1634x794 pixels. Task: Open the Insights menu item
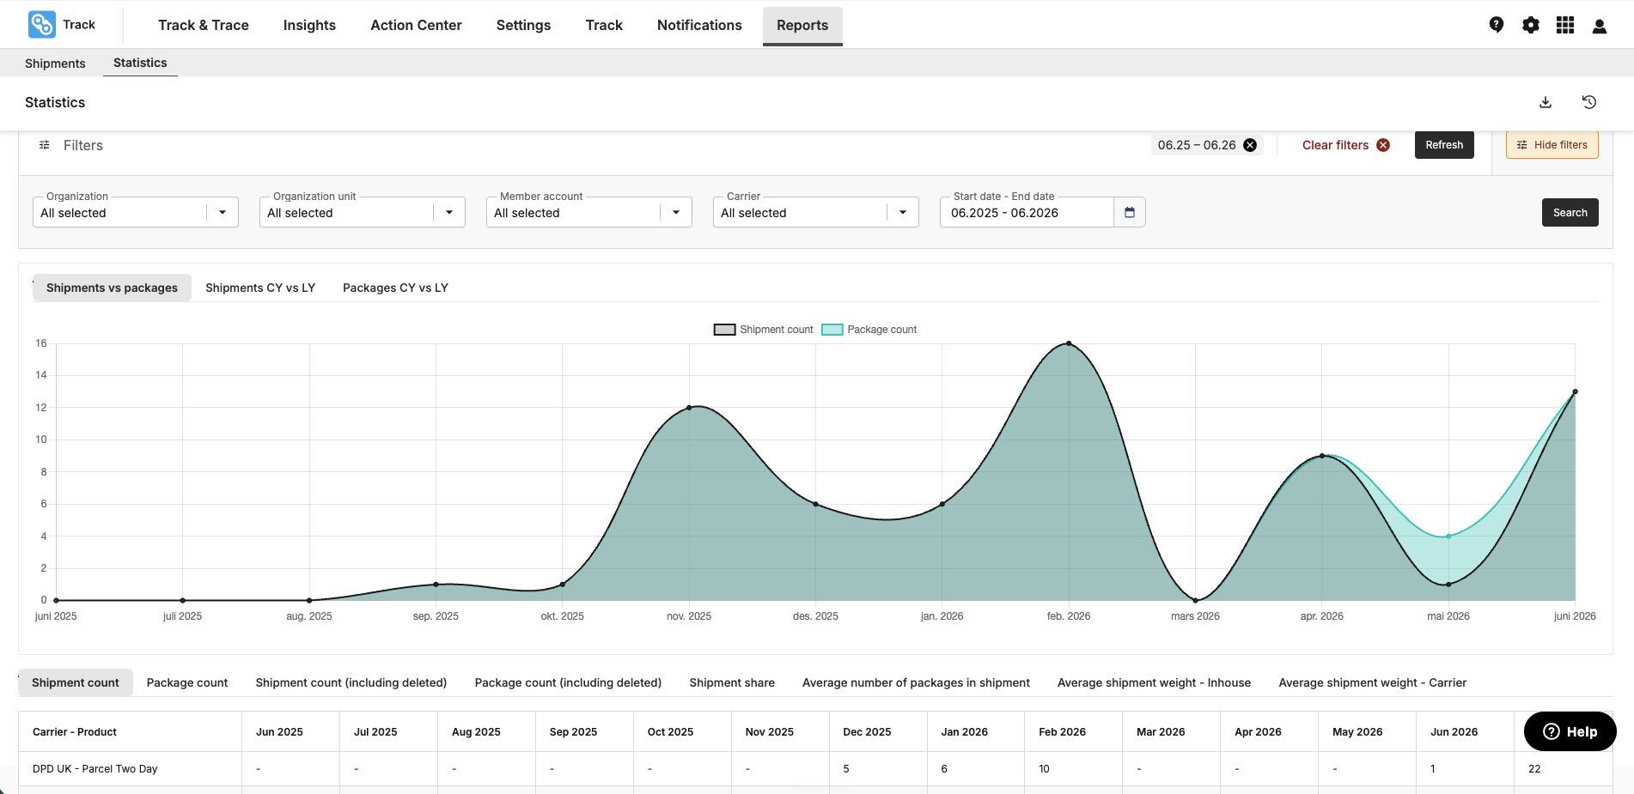coord(309,25)
